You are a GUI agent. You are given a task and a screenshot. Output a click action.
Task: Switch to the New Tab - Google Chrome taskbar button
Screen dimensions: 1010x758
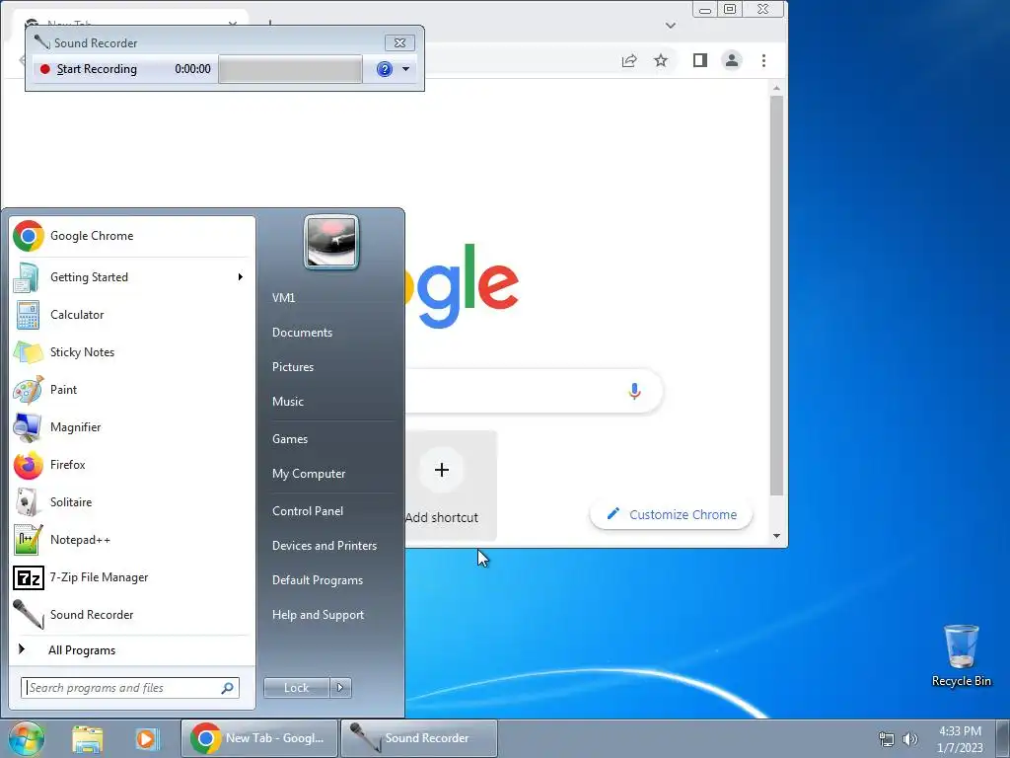tap(259, 738)
